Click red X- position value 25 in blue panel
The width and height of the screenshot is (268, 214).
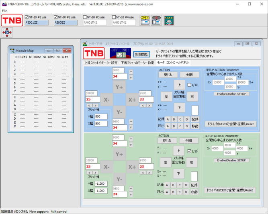point(93,100)
